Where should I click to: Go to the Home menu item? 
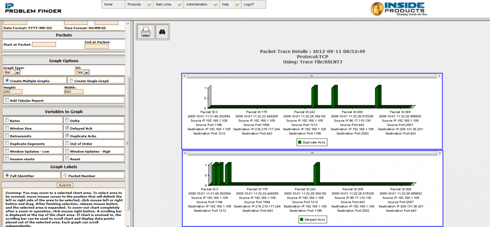pyautogui.click(x=109, y=5)
